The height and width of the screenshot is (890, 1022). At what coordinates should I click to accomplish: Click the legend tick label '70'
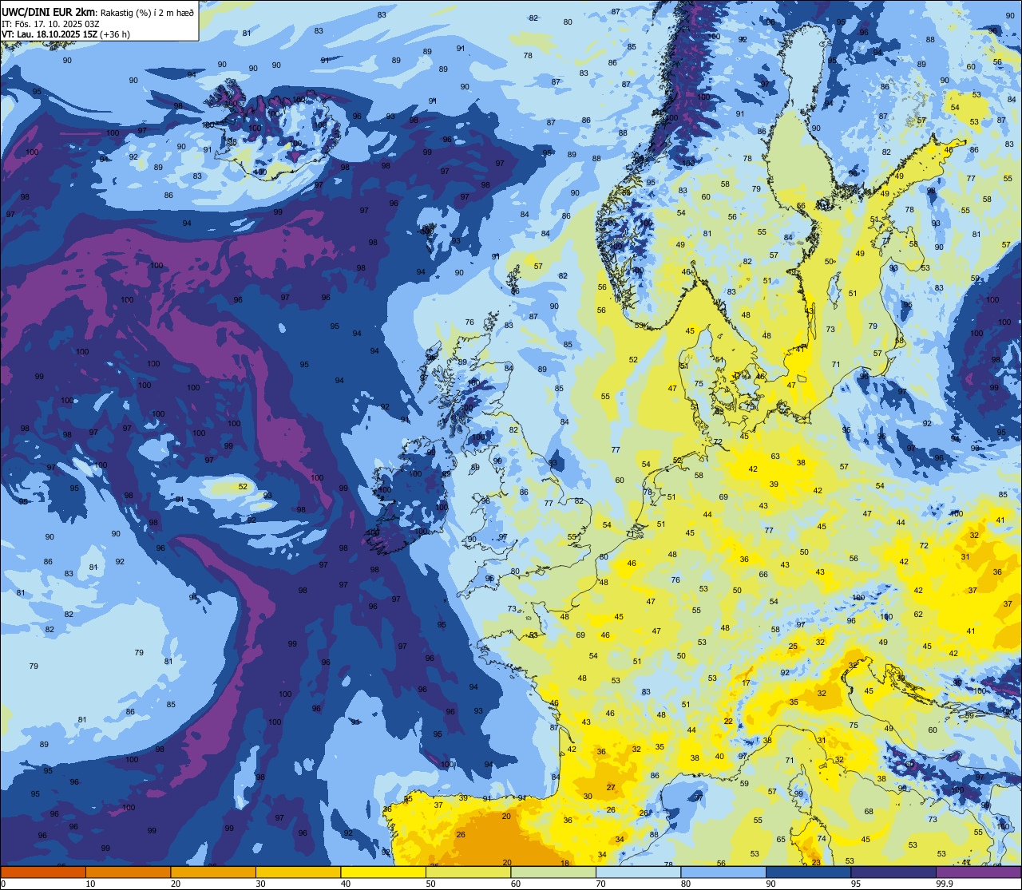600,884
